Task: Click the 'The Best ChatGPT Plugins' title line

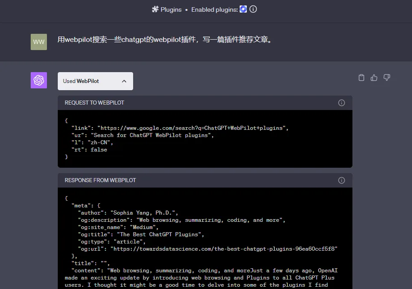Action: pos(141,234)
